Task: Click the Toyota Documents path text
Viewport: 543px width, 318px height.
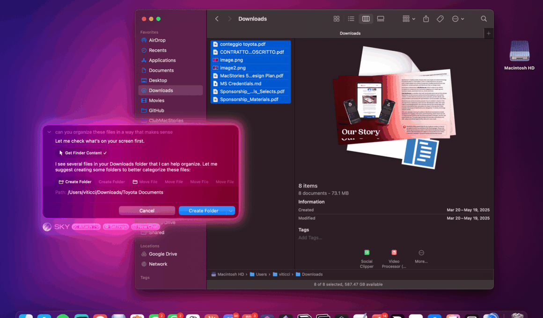Action: [x=115, y=192]
